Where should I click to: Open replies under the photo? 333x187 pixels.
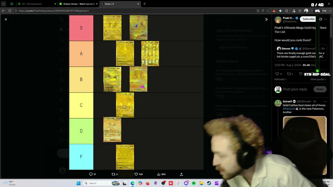93,174
